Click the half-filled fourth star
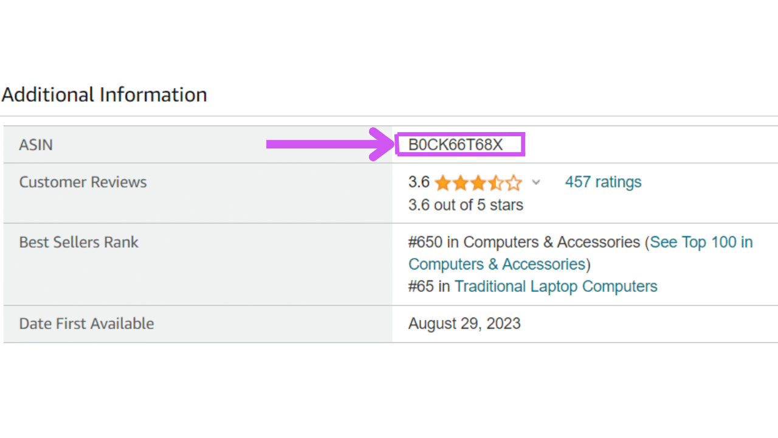Screen dimensions: 778x438 tap(496, 182)
